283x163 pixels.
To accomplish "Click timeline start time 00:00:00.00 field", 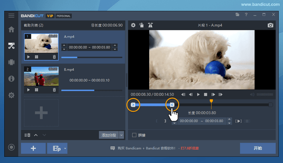I will click(x=189, y=121).
